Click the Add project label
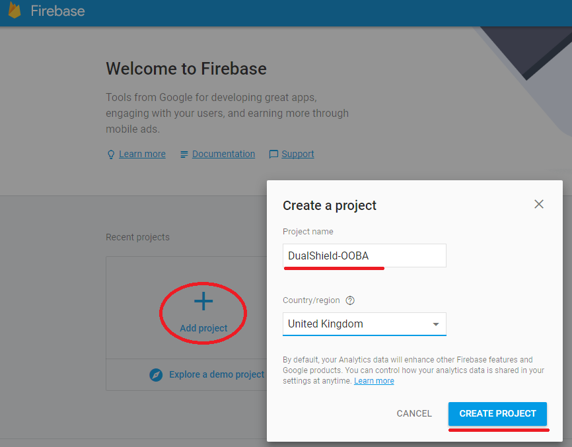Image resolution: width=572 pixels, height=447 pixels. 203,328
